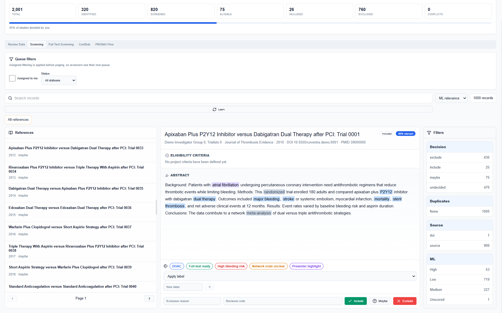Click the tag icon left of DOAC label

[x=166, y=266]
